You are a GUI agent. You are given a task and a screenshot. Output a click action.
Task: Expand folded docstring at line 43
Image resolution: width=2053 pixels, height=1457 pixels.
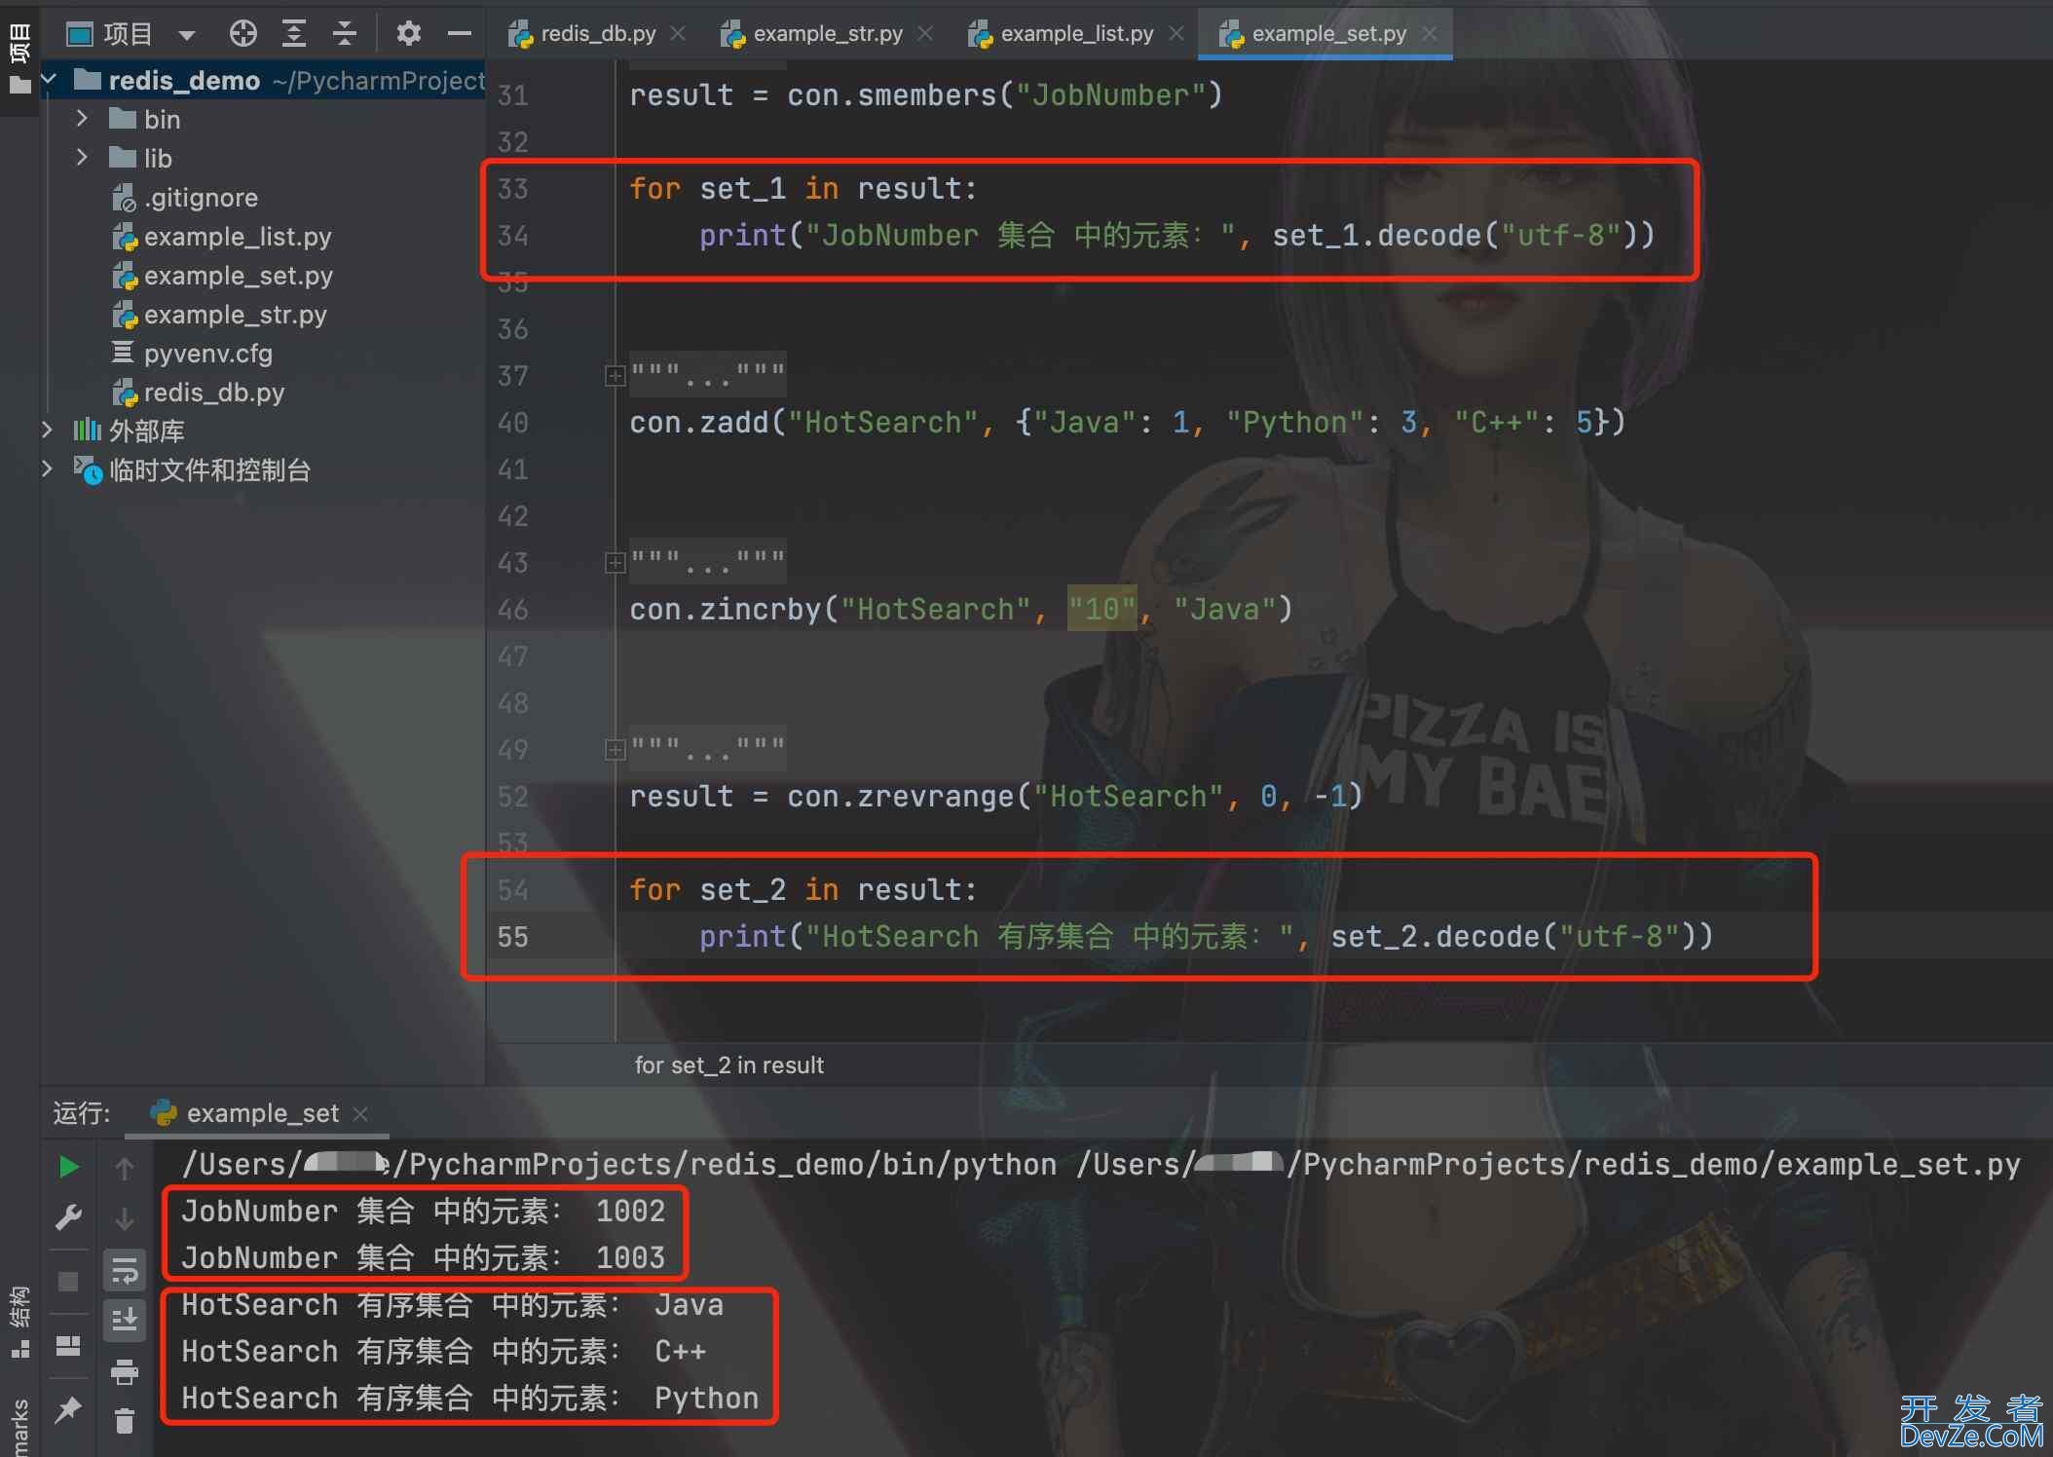[615, 563]
